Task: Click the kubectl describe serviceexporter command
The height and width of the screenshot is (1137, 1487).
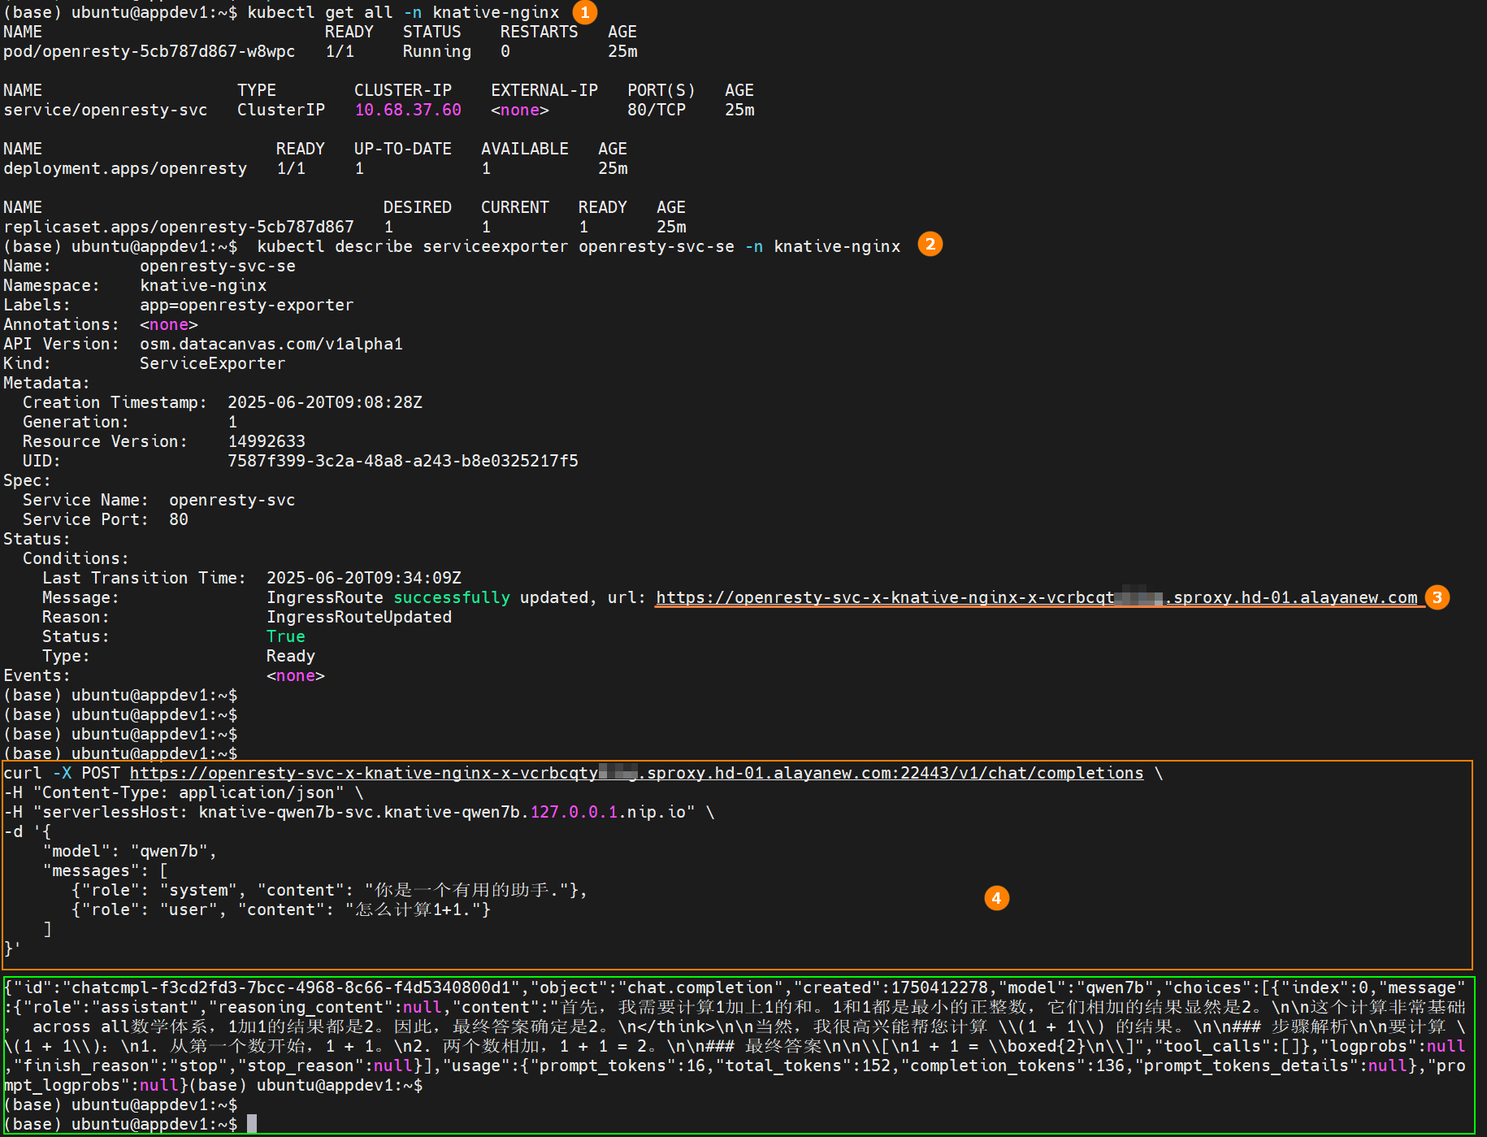Action: pyautogui.click(x=579, y=246)
